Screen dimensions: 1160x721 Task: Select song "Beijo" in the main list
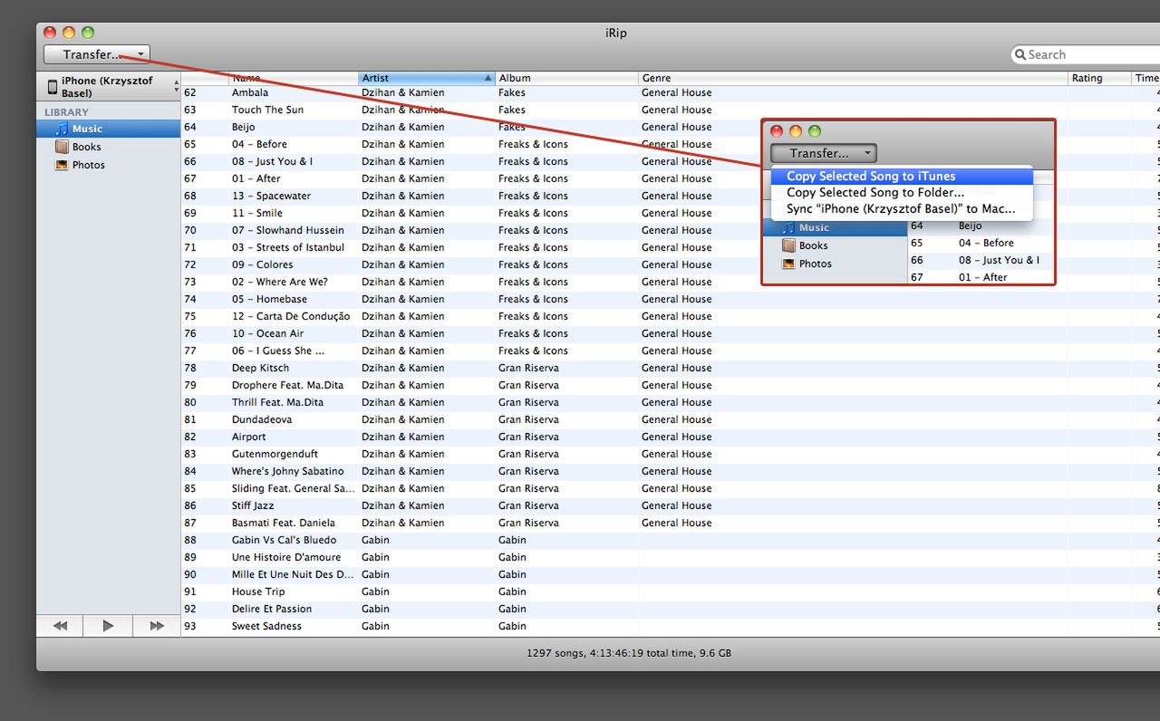pyautogui.click(x=243, y=127)
